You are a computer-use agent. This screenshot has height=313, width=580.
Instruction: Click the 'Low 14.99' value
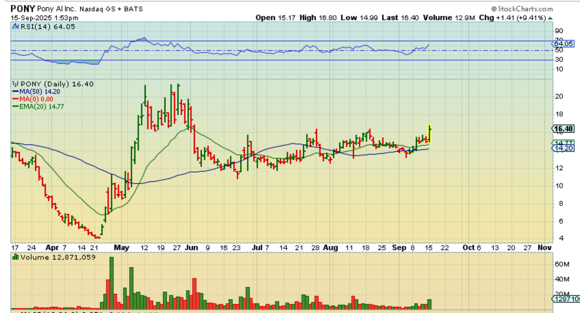click(359, 18)
